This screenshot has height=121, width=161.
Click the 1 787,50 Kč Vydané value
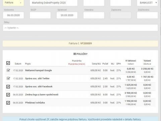click(147, 77)
